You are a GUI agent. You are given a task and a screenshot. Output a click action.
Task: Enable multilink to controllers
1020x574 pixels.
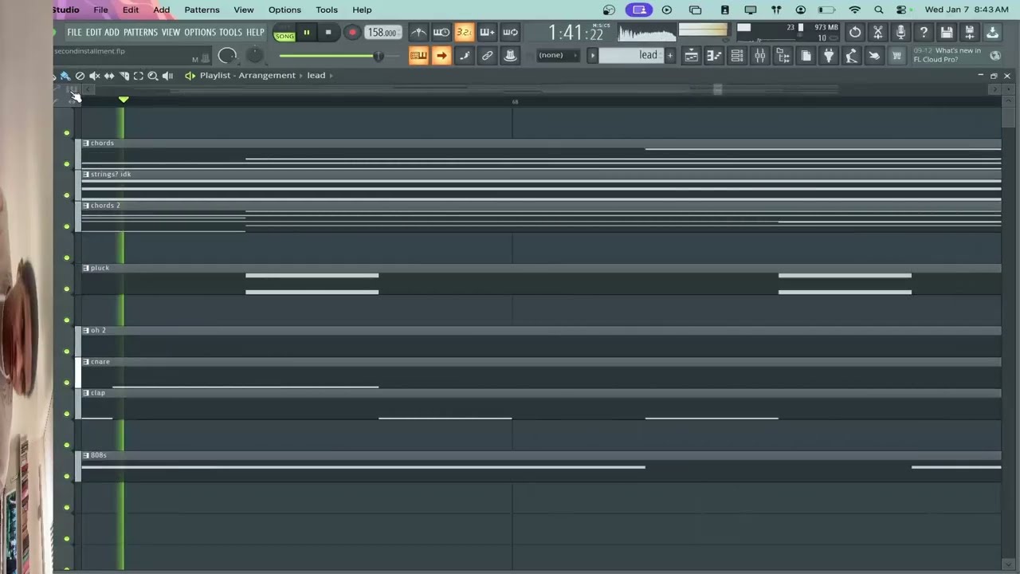point(510,56)
